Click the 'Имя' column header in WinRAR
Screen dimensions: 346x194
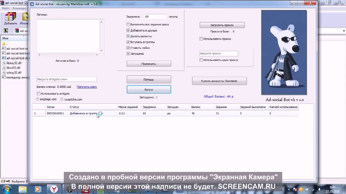click(14, 38)
